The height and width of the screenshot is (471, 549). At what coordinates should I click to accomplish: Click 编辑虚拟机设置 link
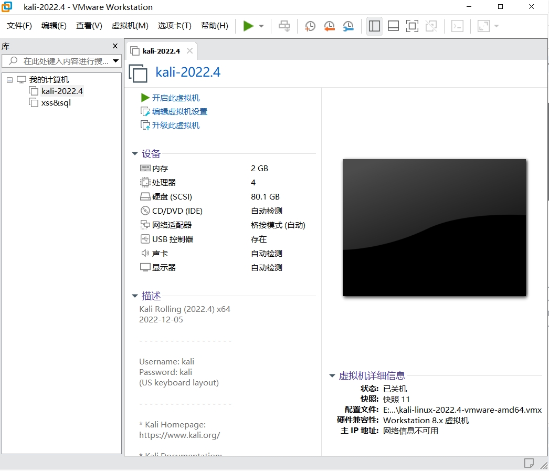tap(180, 111)
